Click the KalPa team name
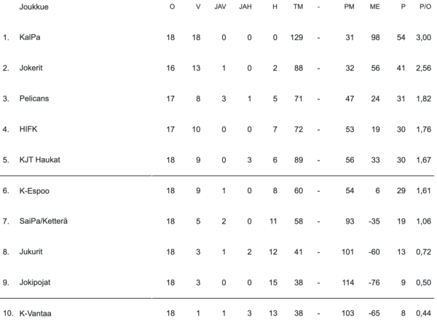 [x=31, y=37]
